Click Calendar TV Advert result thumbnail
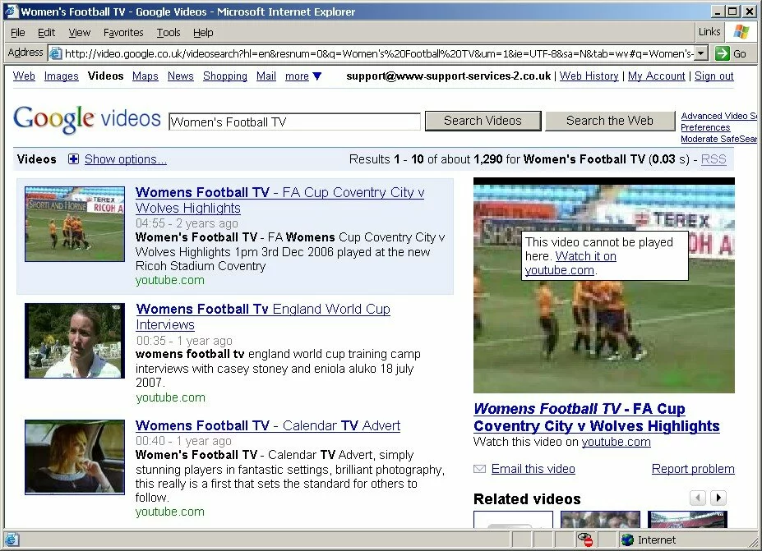This screenshot has width=762, height=551. click(75, 457)
